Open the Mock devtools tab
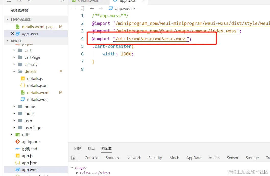 (x=174, y=158)
